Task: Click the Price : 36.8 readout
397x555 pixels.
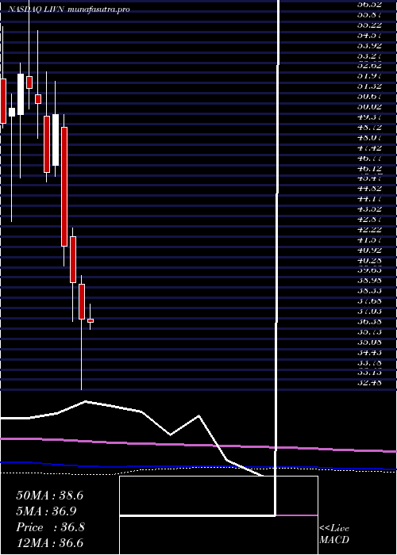Action: tap(50, 527)
